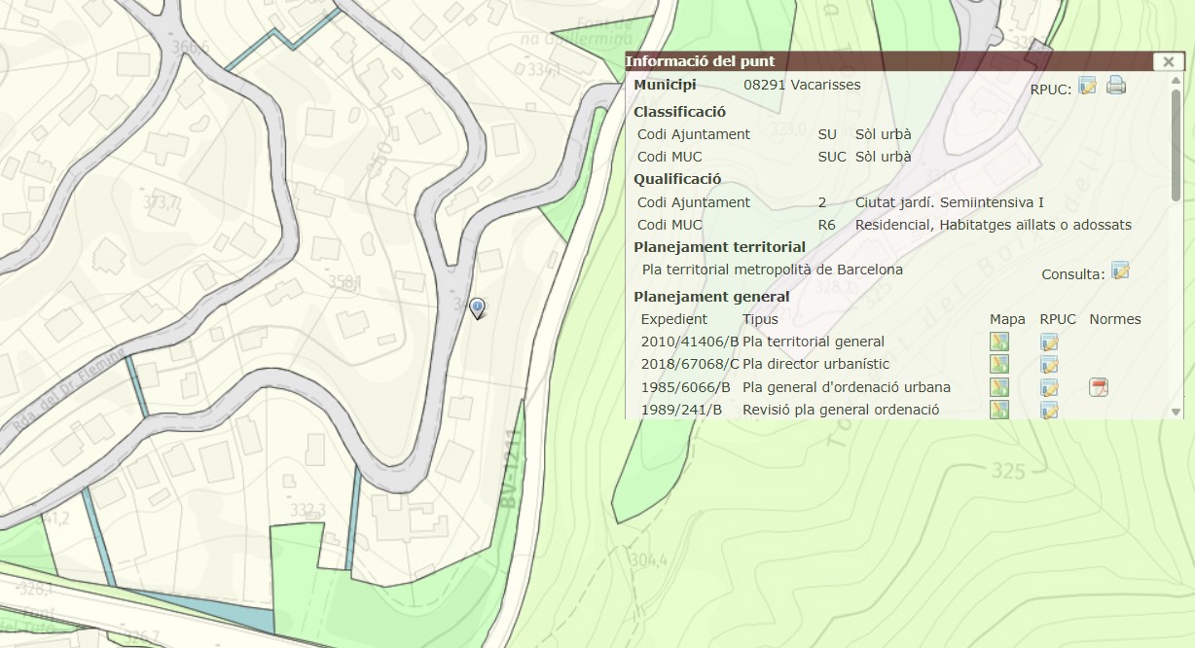Open RPUC record for 1985/6066/B

[x=1049, y=387]
